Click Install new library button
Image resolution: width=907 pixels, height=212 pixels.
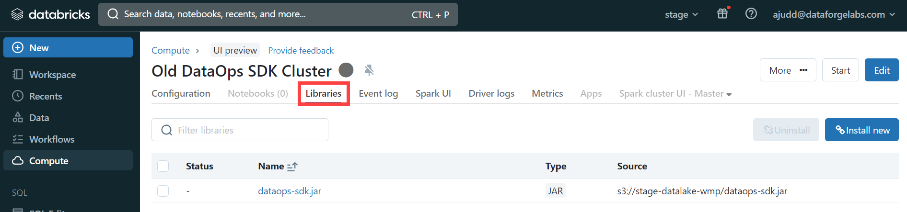click(x=862, y=130)
